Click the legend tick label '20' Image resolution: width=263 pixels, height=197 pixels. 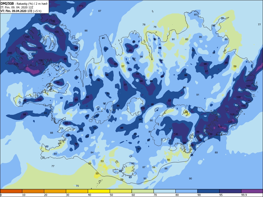pyautogui.click(x=45, y=195)
